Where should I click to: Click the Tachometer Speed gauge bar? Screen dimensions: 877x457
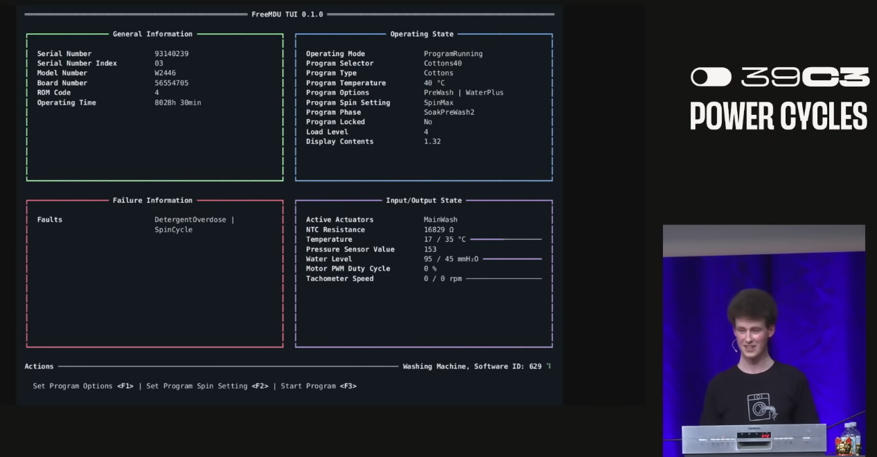point(504,278)
